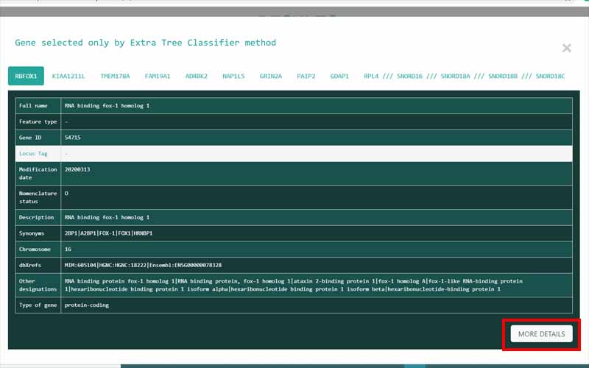589x368 pixels.
Task: Click the MORE DETAILS button
Action: (541, 334)
